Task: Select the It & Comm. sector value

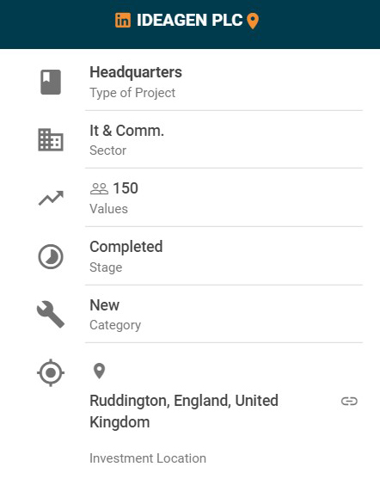Action: click(x=126, y=131)
